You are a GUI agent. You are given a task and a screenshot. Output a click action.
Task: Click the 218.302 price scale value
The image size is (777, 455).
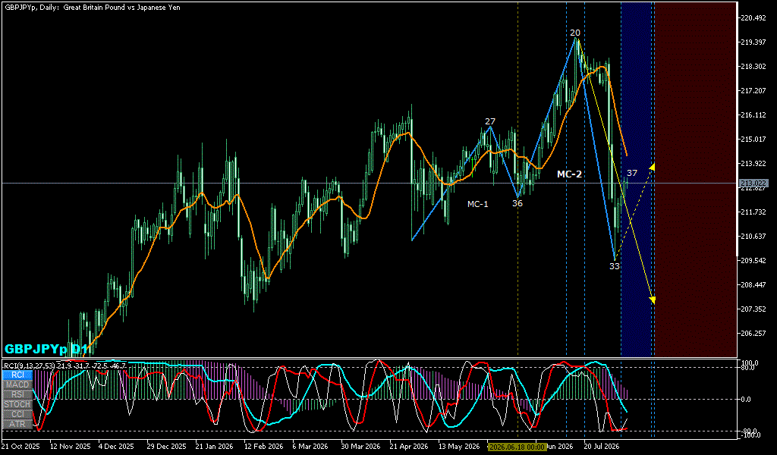pyautogui.click(x=753, y=66)
